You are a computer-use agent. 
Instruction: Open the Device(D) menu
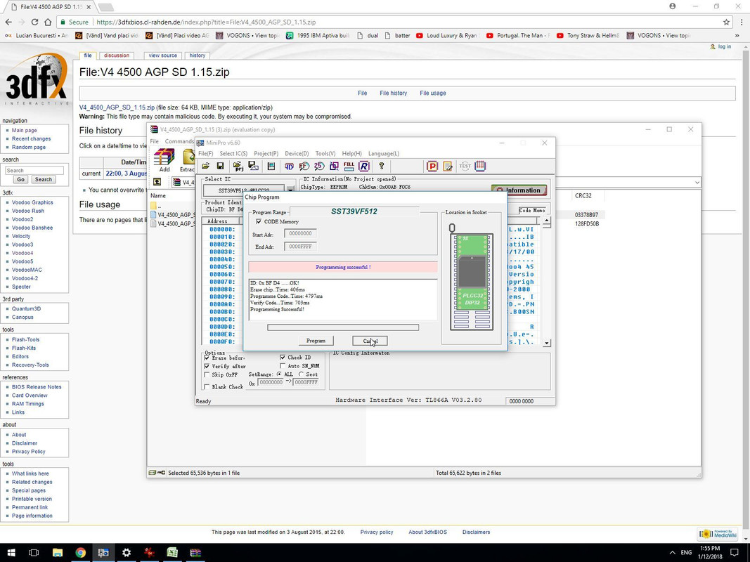click(x=297, y=153)
